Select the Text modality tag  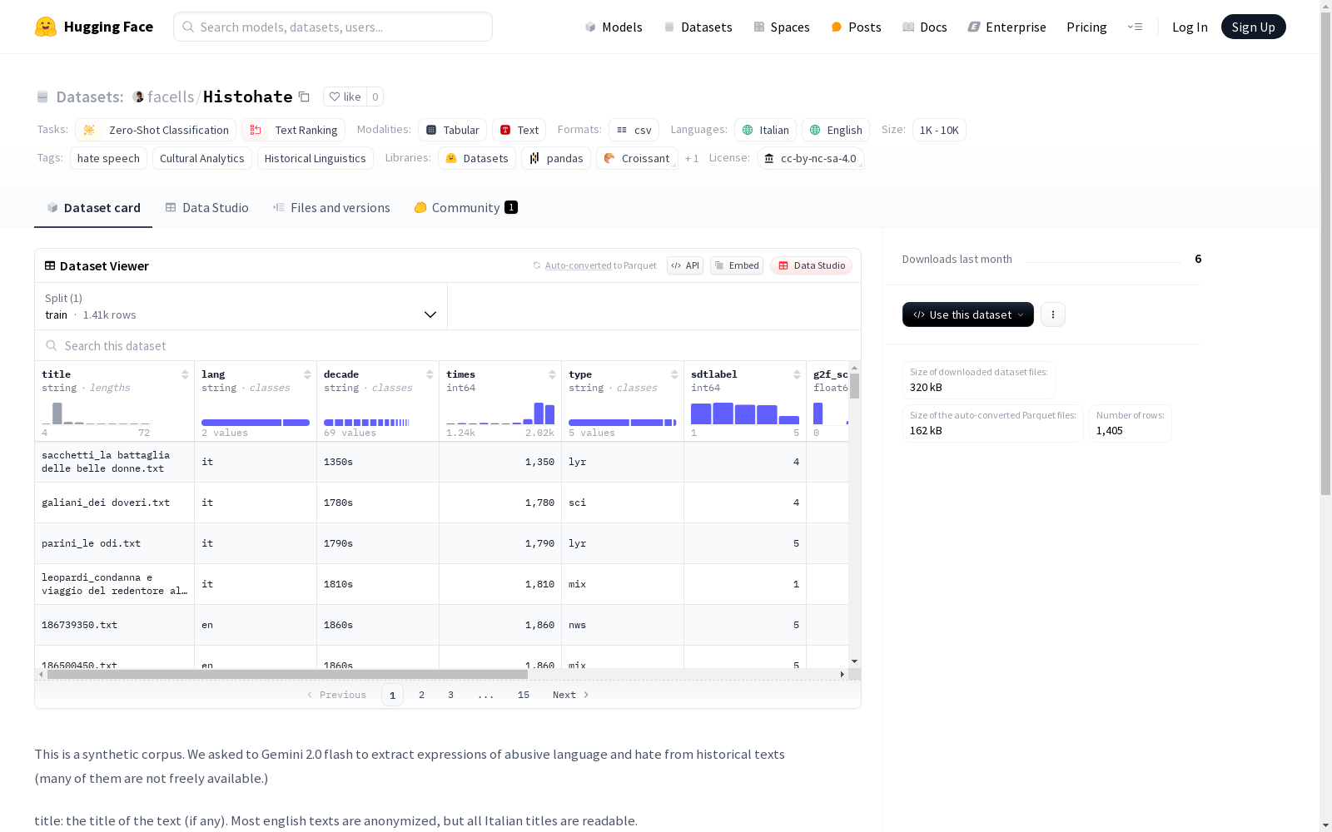(519, 130)
